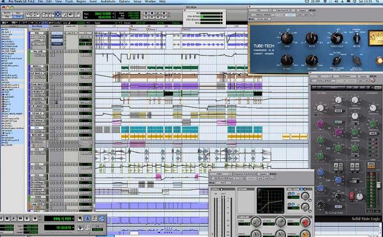Open the factory default preset menu in Tube-Tech
This screenshot has height=237, width=383.
(263, 15)
